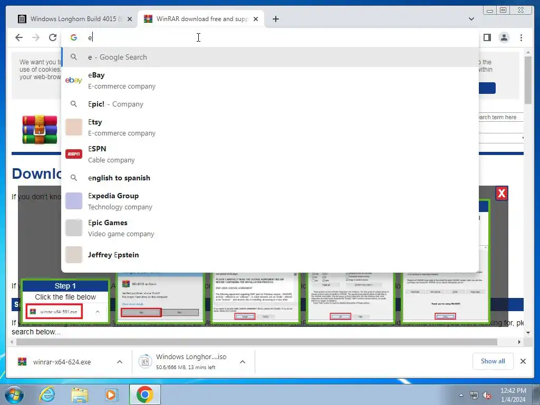Click the second install step thumbnail
This screenshot has height=405, width=540.
160,298
